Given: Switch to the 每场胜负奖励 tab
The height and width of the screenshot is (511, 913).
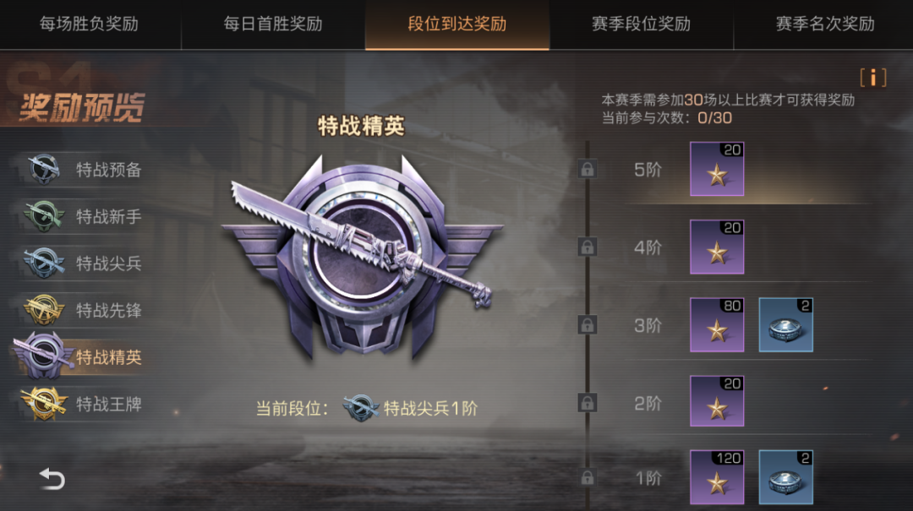Looking at the screenshot, I should coord(89,24).
